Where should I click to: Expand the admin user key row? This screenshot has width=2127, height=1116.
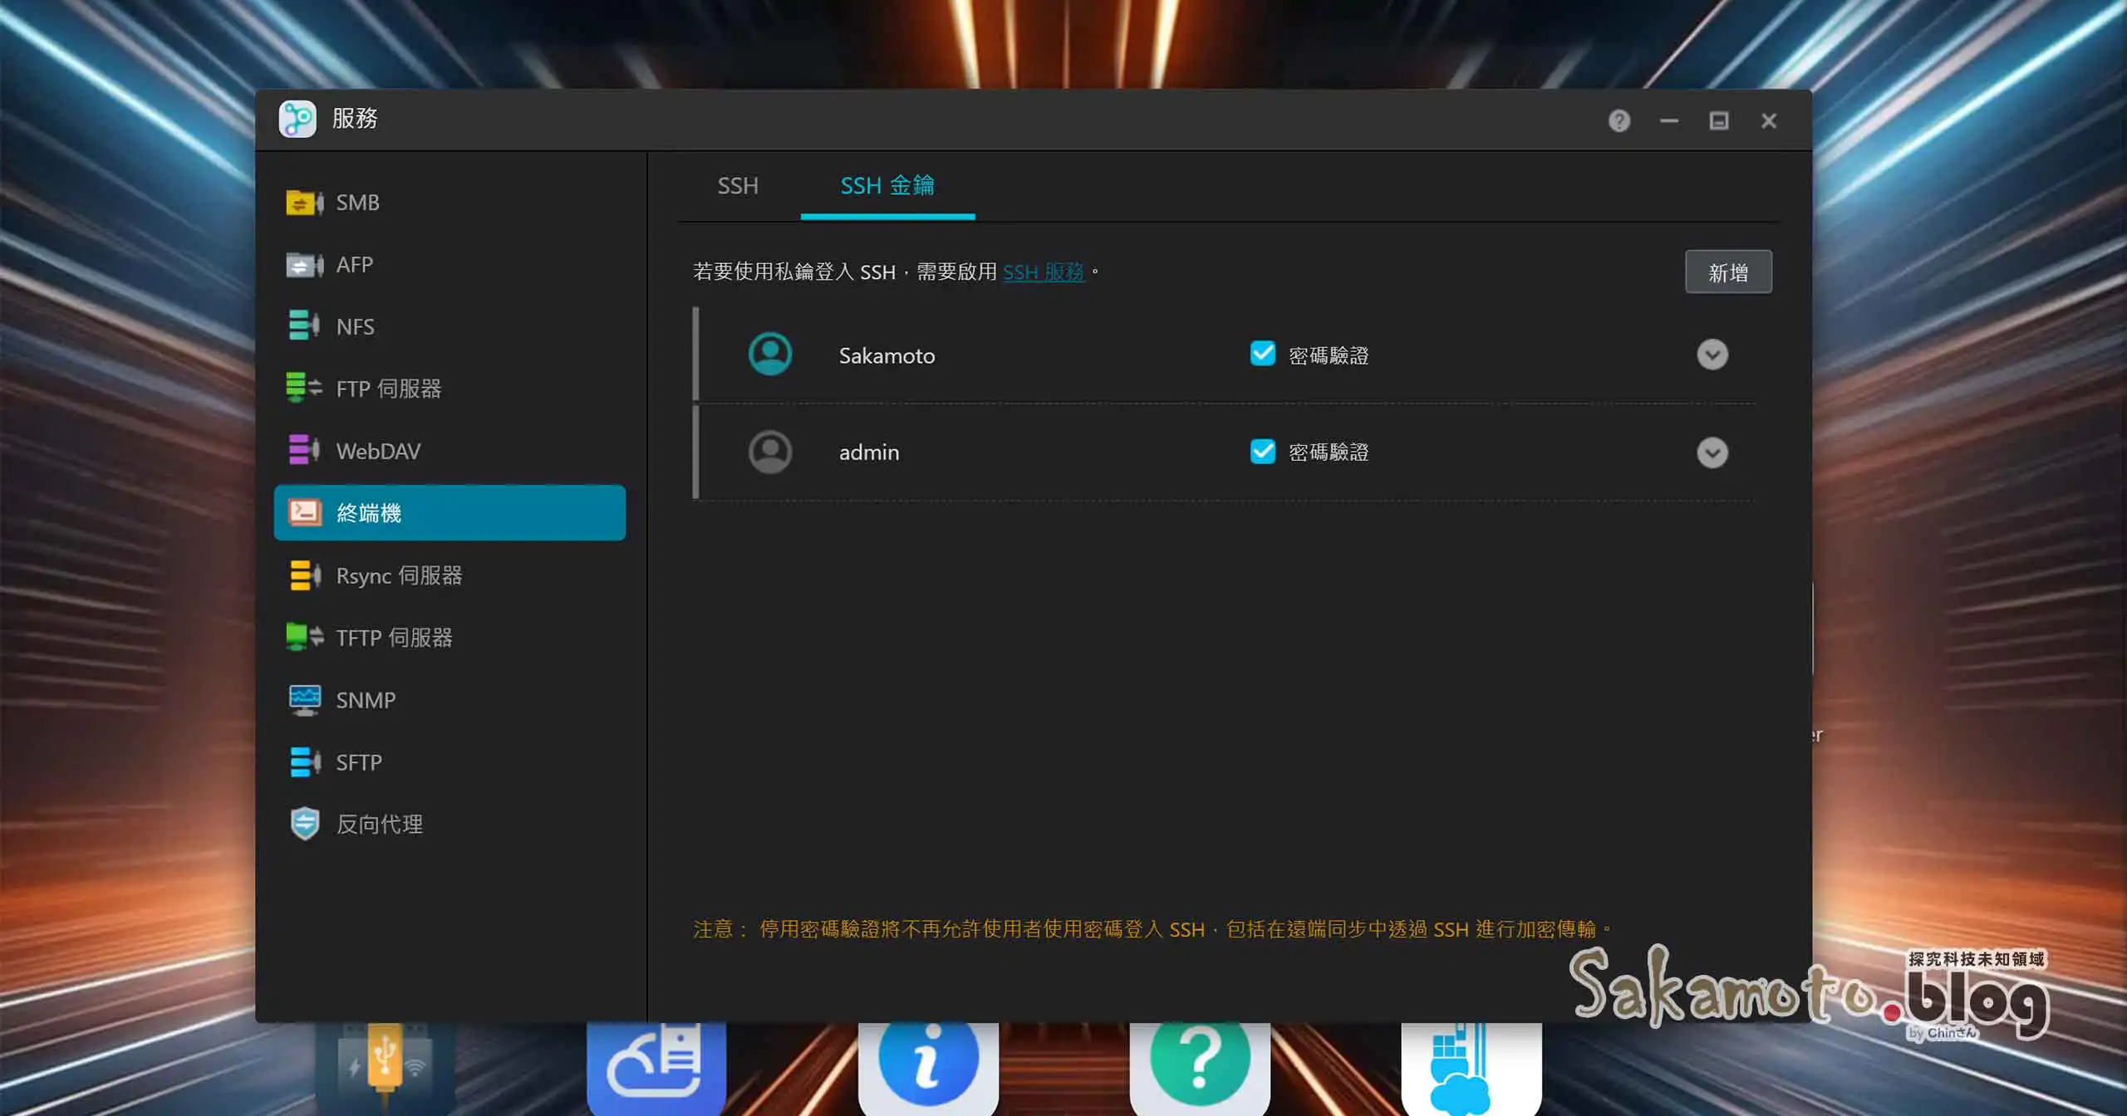[x=1712, y=453]
